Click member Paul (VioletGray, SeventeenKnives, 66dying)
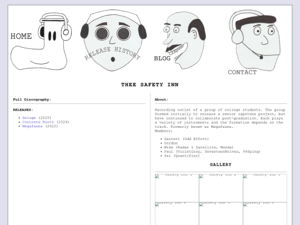This screenshot has width=300, height=225. click(x=212, y=152)
